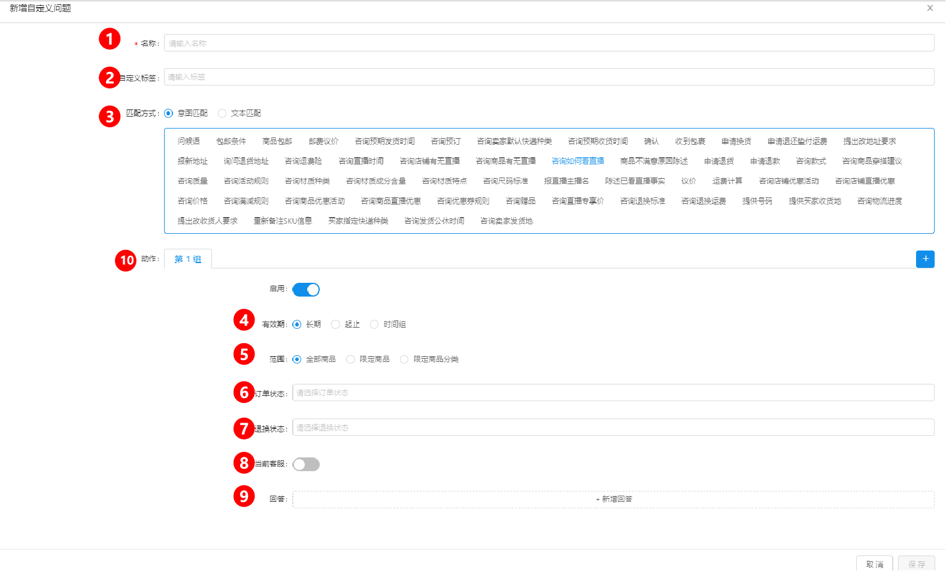Choose the 议价 intent tag
This screenshot has height=571, width=946.
tap(689, 181)
